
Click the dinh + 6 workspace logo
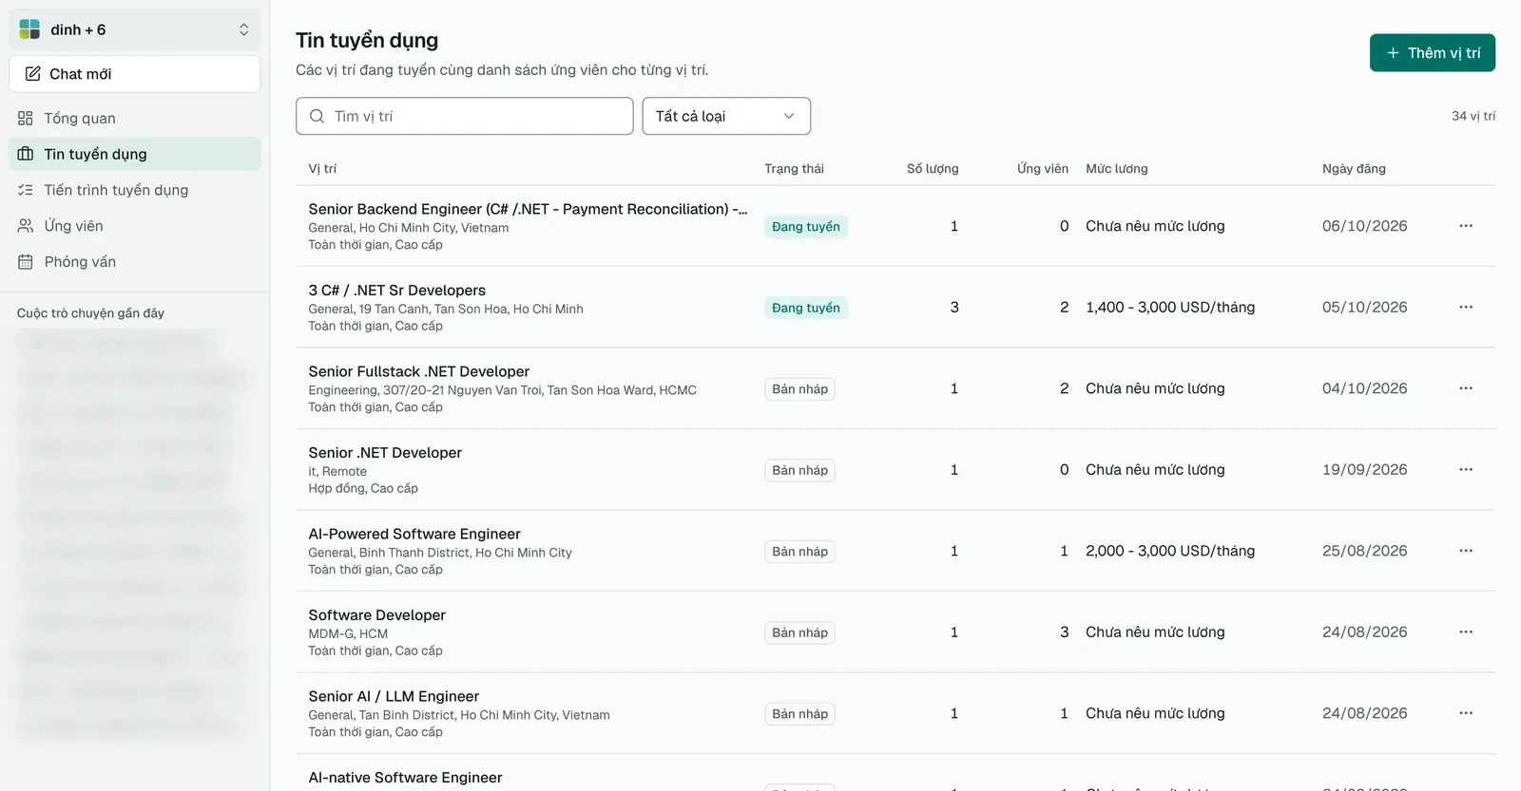pyautogui.click(x=29, y=29)
